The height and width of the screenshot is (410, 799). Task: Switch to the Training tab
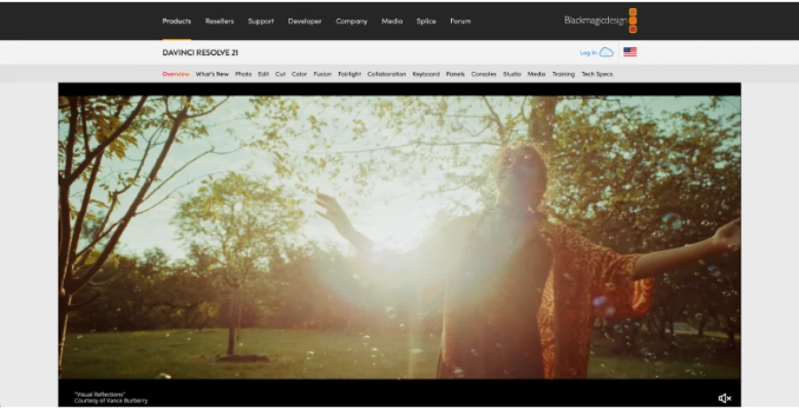pyautogui.click(x=563, y=74)
